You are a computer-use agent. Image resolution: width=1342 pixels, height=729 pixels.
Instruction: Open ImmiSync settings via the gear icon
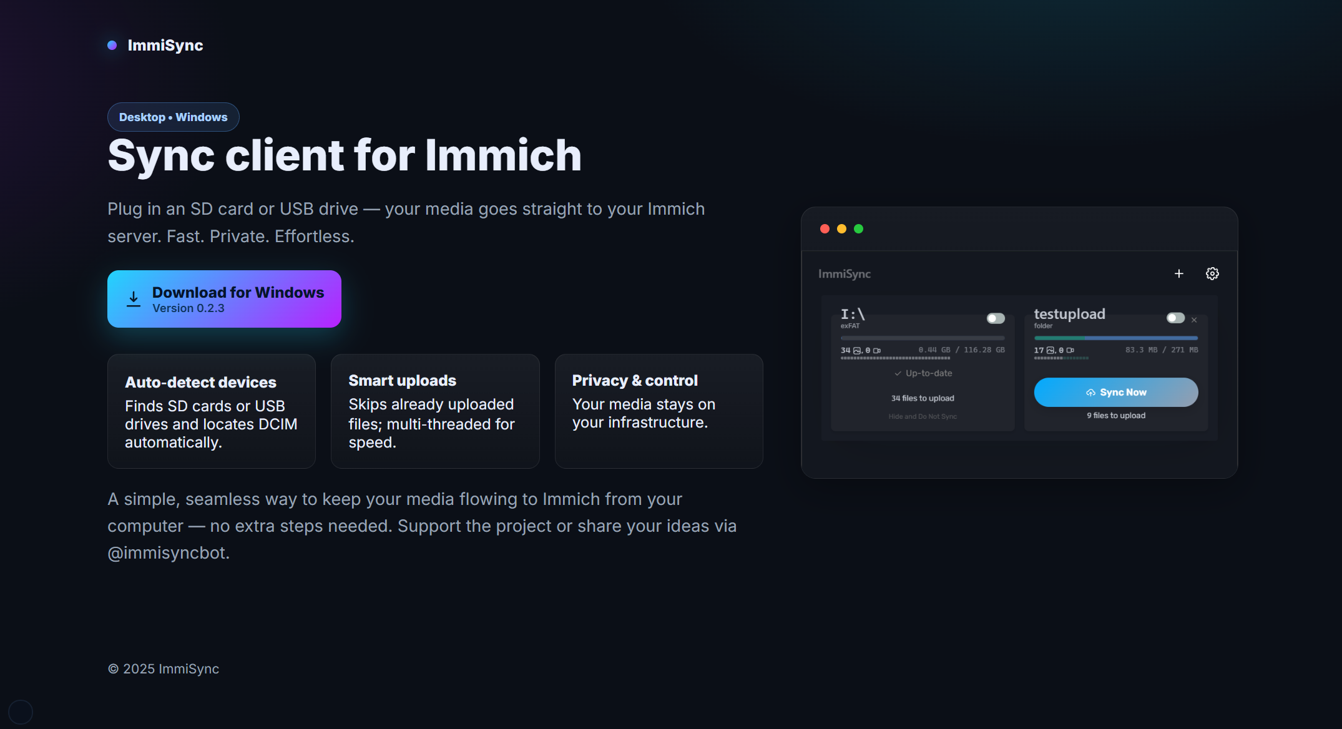1212,273
